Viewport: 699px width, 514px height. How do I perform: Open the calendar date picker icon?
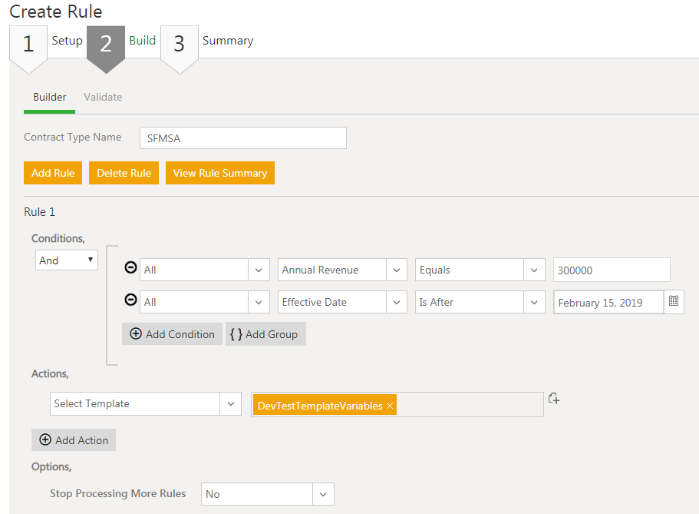(x=674, y=302)
